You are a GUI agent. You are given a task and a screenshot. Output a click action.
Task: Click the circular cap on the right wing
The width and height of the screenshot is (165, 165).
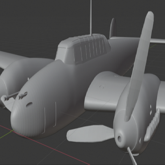(102, 87)
